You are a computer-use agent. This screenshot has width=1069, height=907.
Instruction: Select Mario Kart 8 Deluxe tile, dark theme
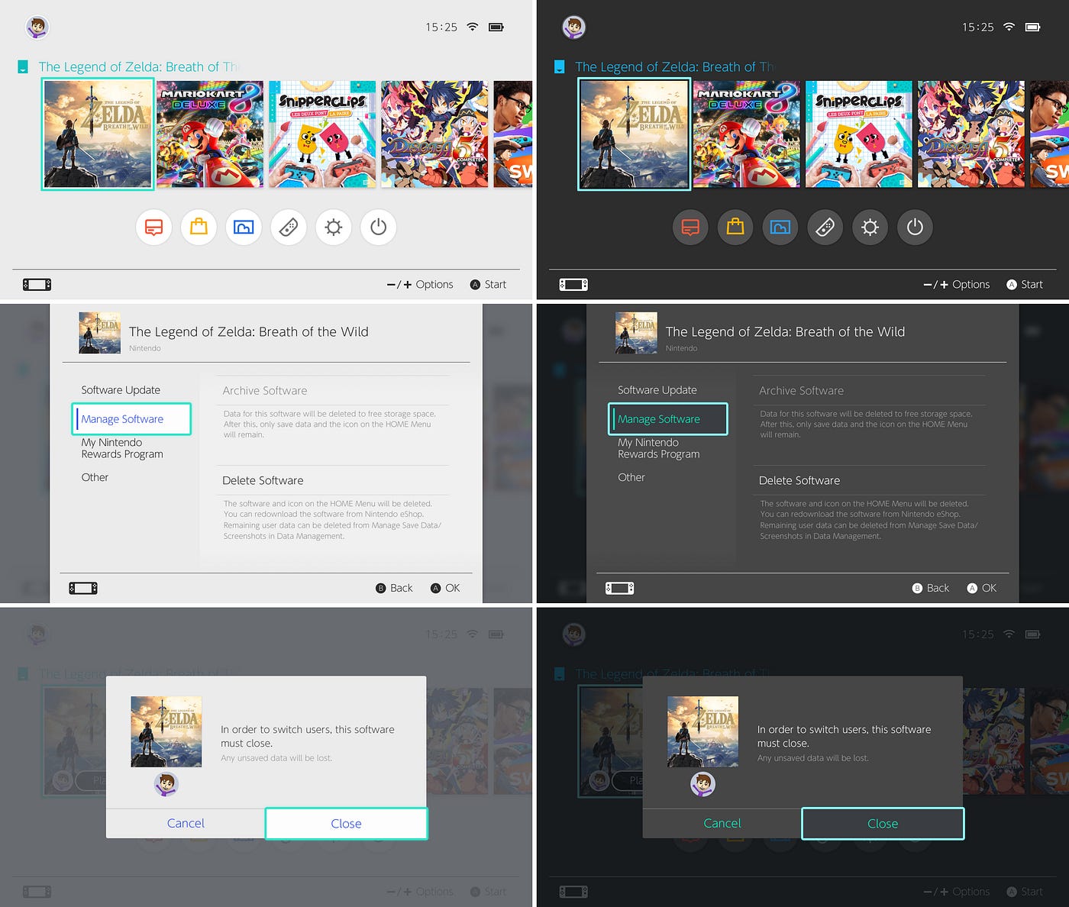coord(747,134)
